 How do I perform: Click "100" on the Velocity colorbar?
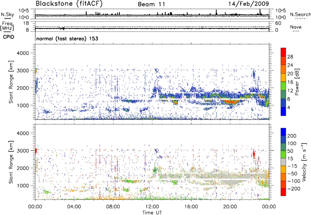click(x=292, y=143)
